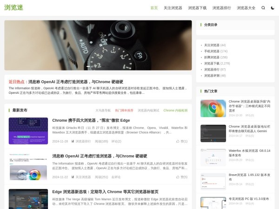Go to 浏览器下载 in navigation menu

[x=197, y=8]
